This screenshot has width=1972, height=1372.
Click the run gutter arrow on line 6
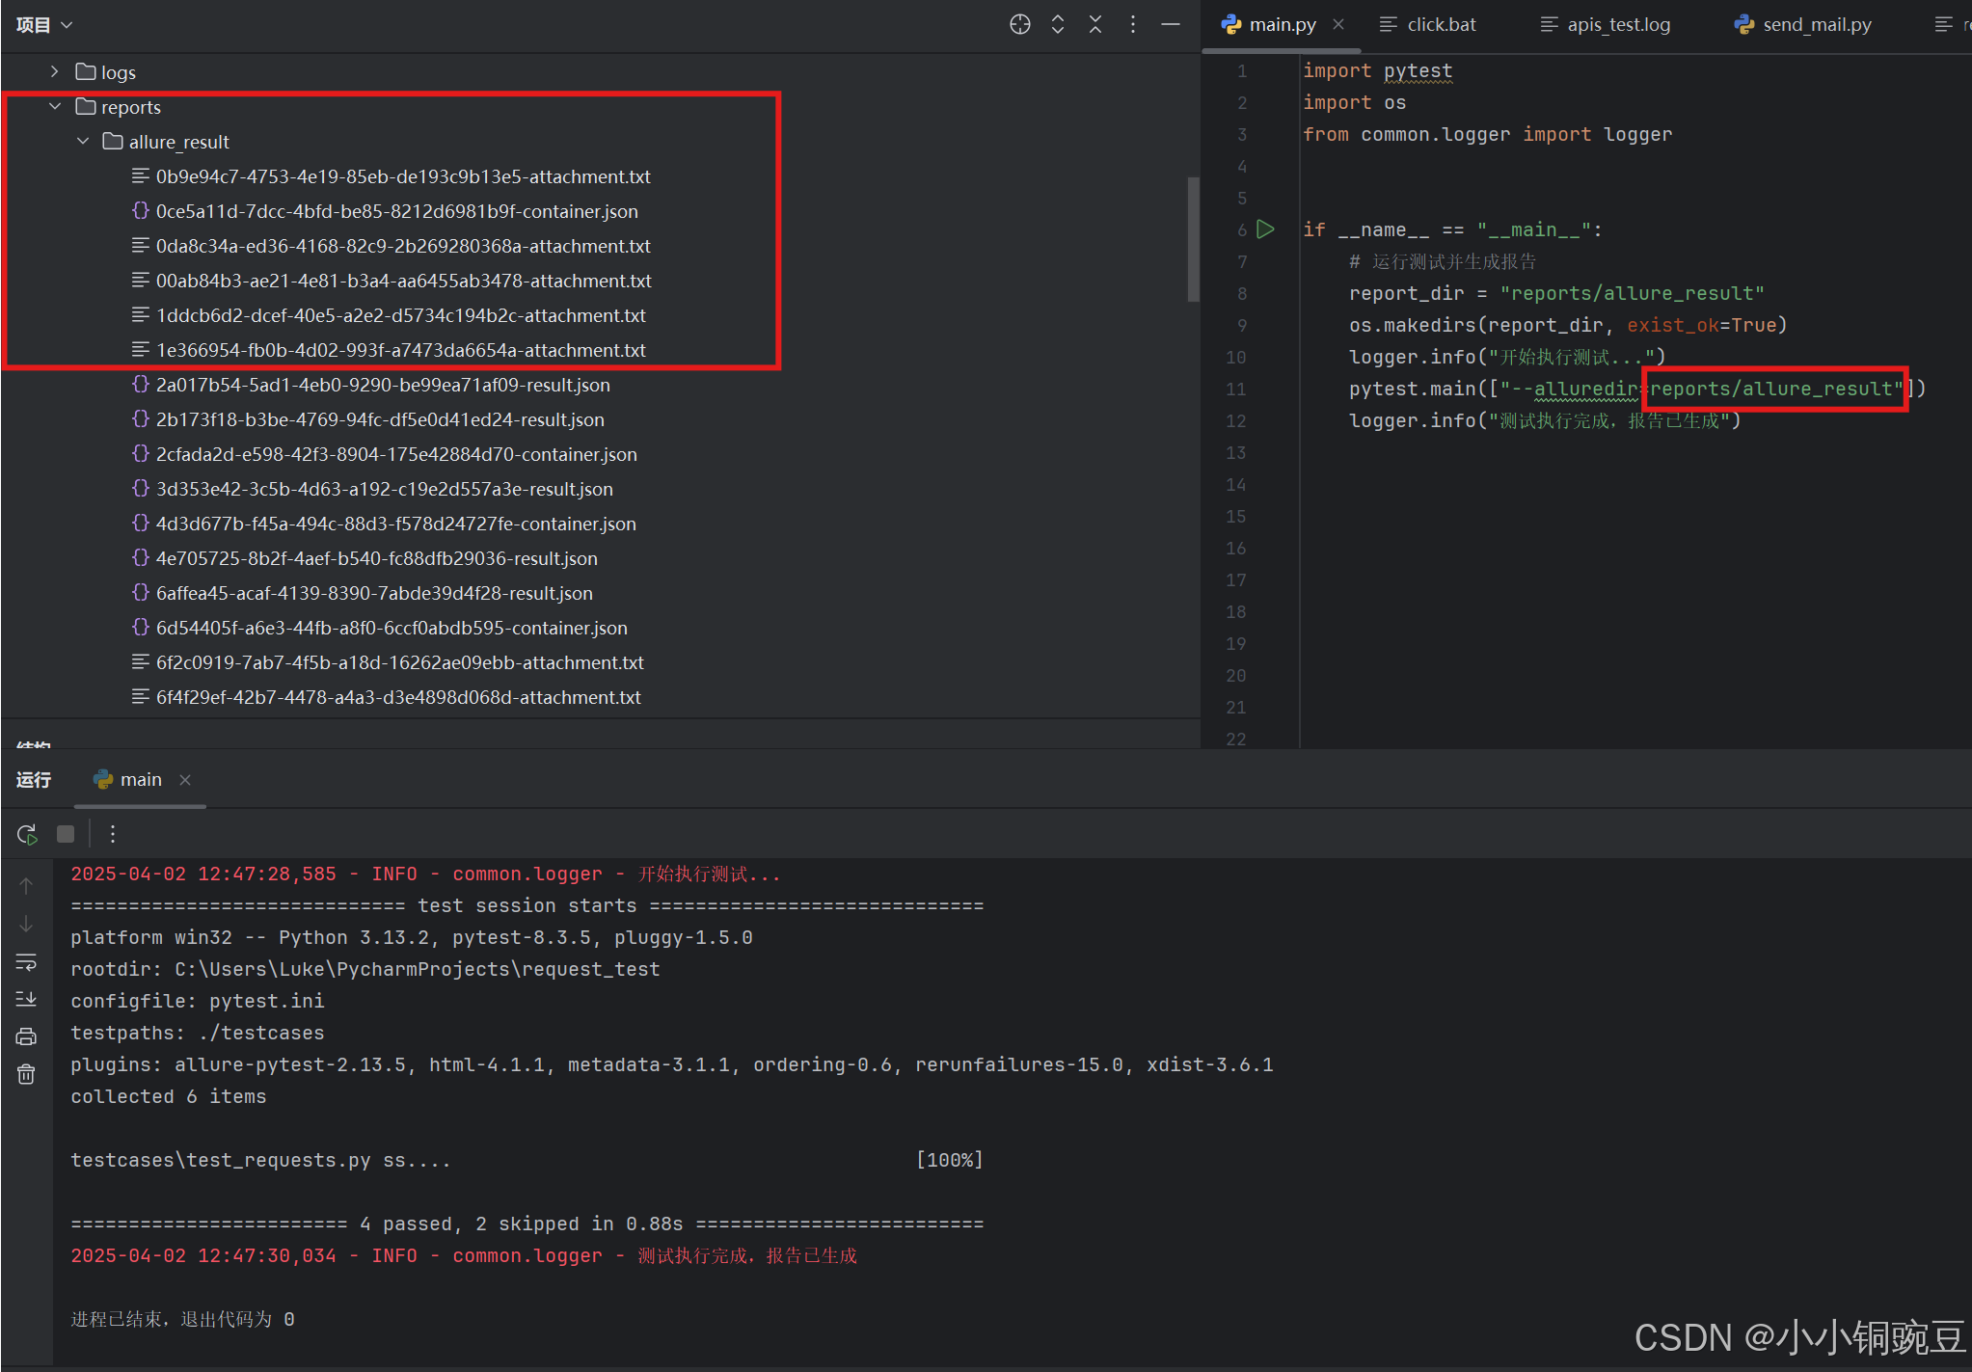tap(1266, 229)
